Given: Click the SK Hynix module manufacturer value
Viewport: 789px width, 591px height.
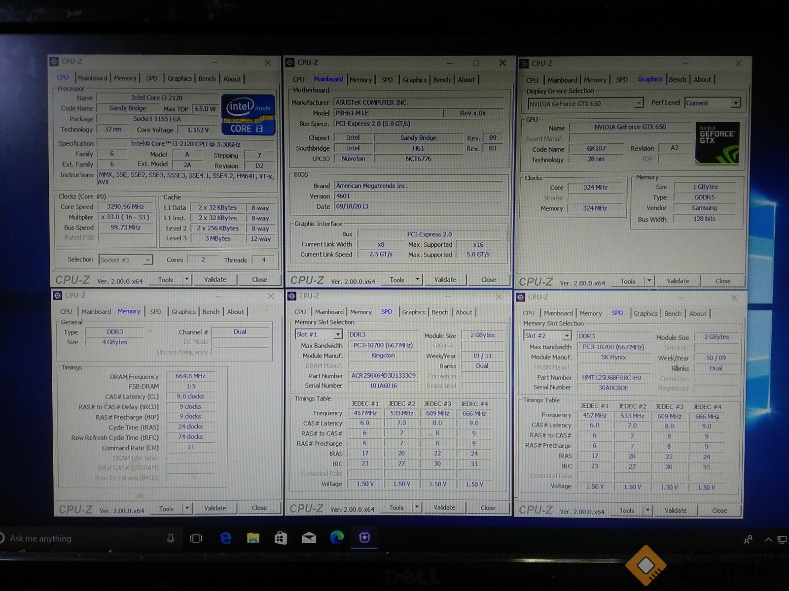Looking at the screenshot, I should tap(613, 357).
